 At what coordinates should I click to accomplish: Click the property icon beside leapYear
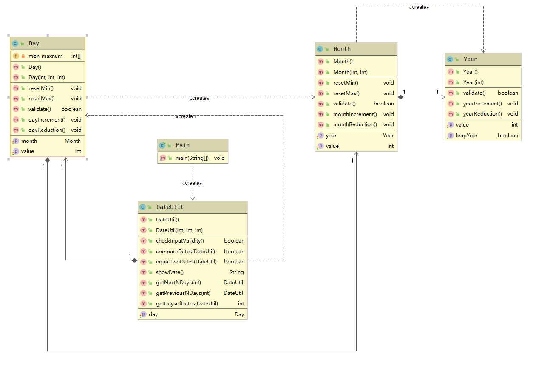click(x=451, y=136)
